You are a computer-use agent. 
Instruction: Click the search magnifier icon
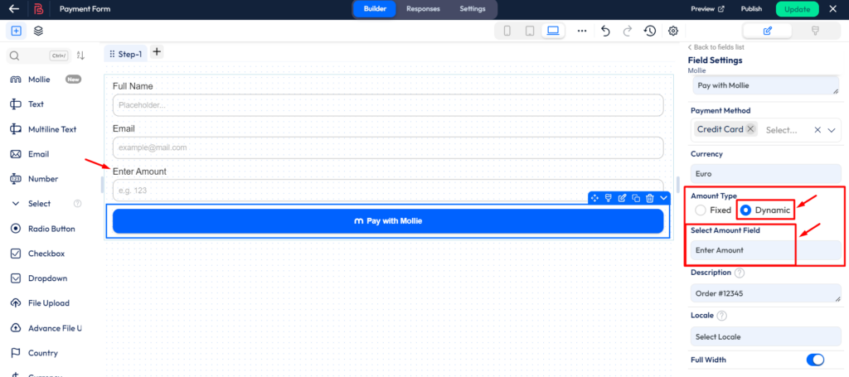click(15, 56)
